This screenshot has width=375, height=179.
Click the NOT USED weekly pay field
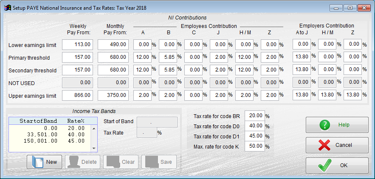tap(77, 83)
